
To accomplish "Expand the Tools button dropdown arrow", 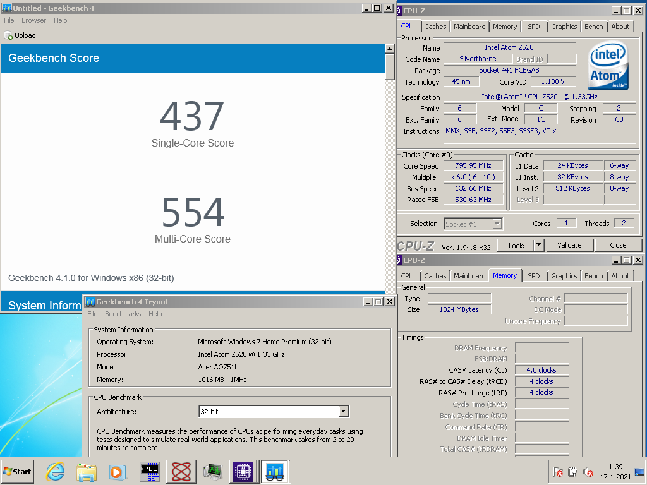I will point(538,245).
